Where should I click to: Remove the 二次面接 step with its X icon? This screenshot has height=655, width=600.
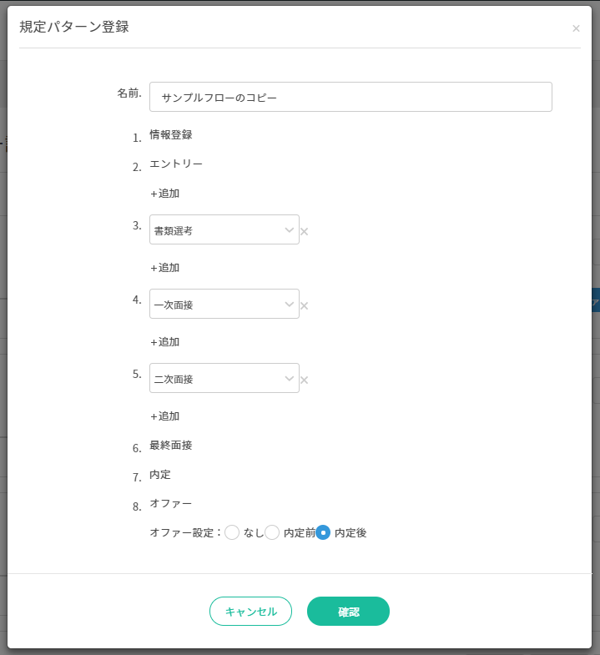tap(305, 380)
